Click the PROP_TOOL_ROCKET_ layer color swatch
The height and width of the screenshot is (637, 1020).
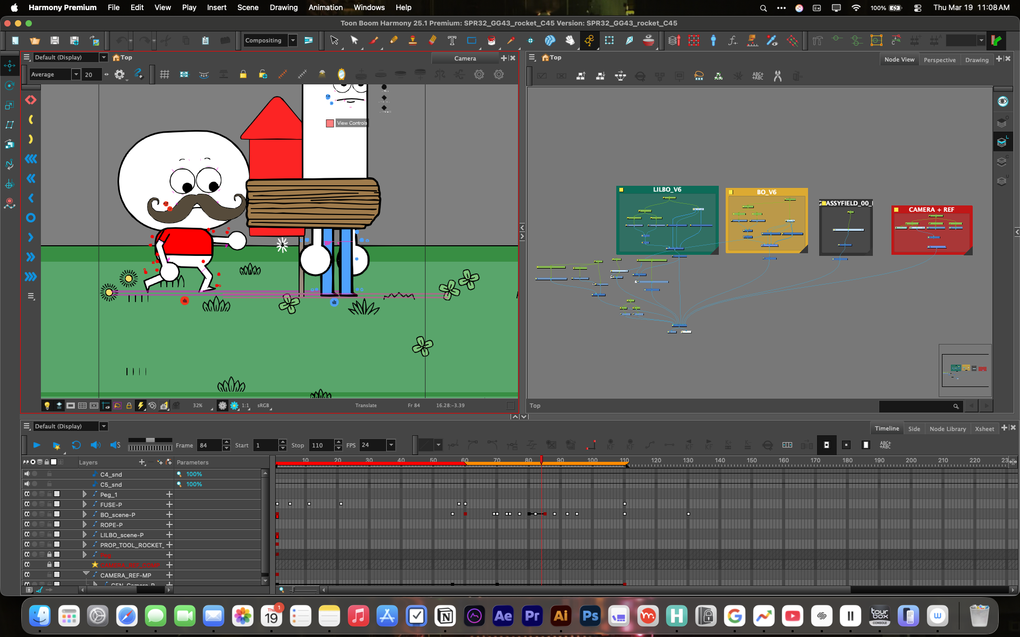[57, 545]
